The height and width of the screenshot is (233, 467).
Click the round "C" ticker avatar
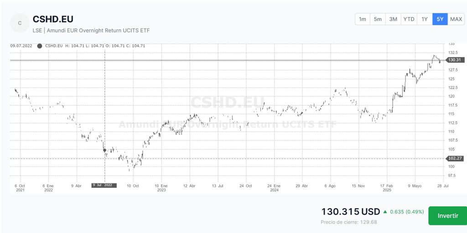[x=20, y=23]
